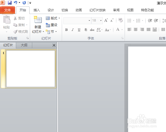Expand the 粘贴 paste options arrow
This screenshot has width=166, height=132.
(6, 32)
